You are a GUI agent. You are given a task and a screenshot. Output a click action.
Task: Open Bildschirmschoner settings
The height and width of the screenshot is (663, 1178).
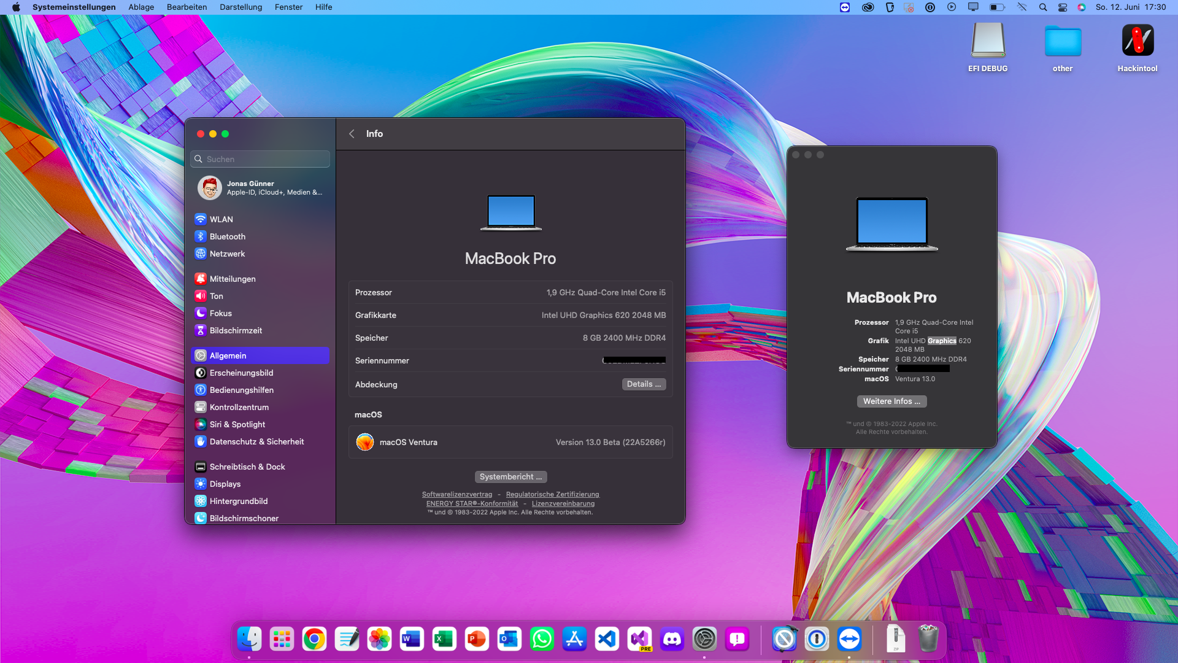[260, 518]
